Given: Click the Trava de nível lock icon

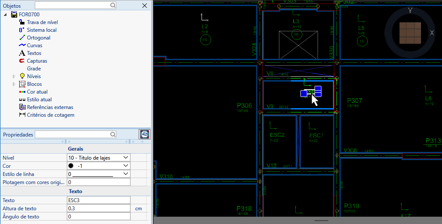Looking at the screenshot, I should pyautogui.click(x=22, y=22).
